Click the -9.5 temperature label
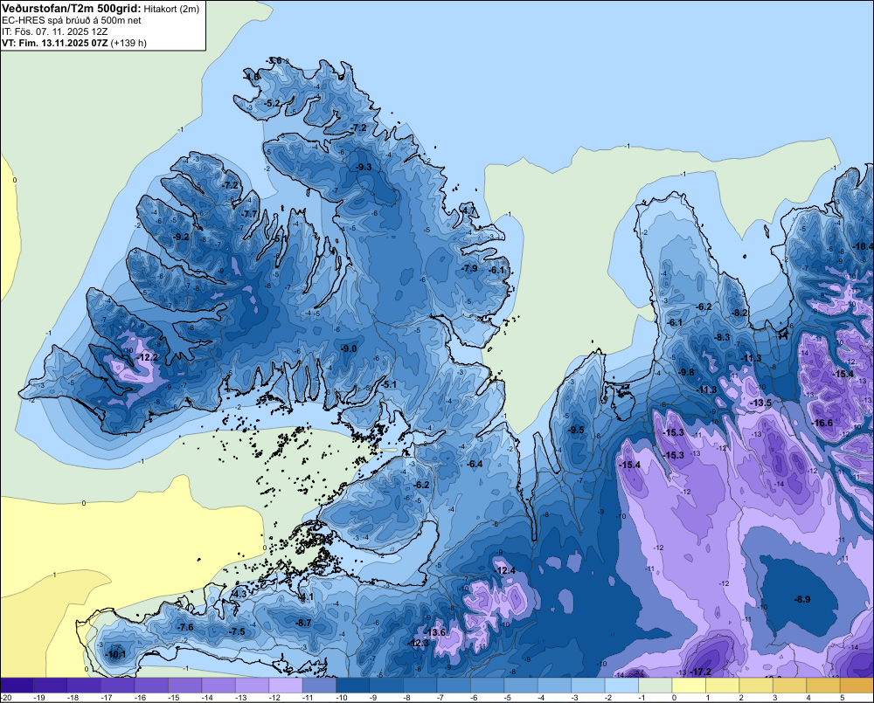 (576, 430)
